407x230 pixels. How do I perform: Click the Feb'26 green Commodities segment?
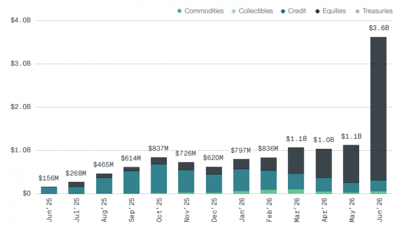tap(269, 192)
